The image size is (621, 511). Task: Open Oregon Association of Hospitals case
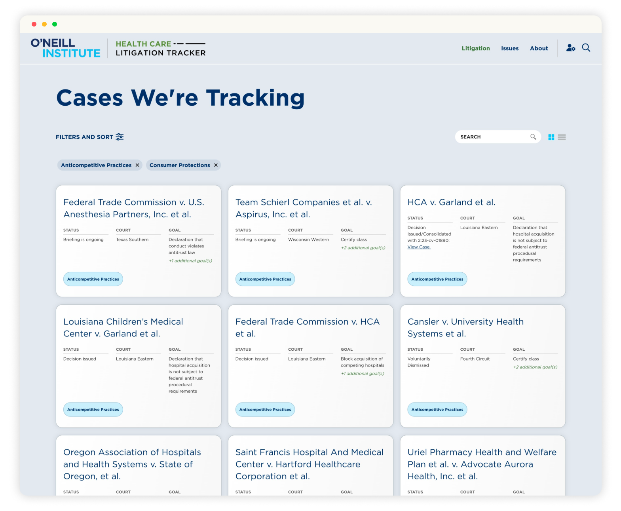132,464
